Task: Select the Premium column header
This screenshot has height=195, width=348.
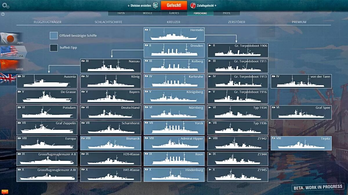Action: pyautogui.click(x=299, y=22)
